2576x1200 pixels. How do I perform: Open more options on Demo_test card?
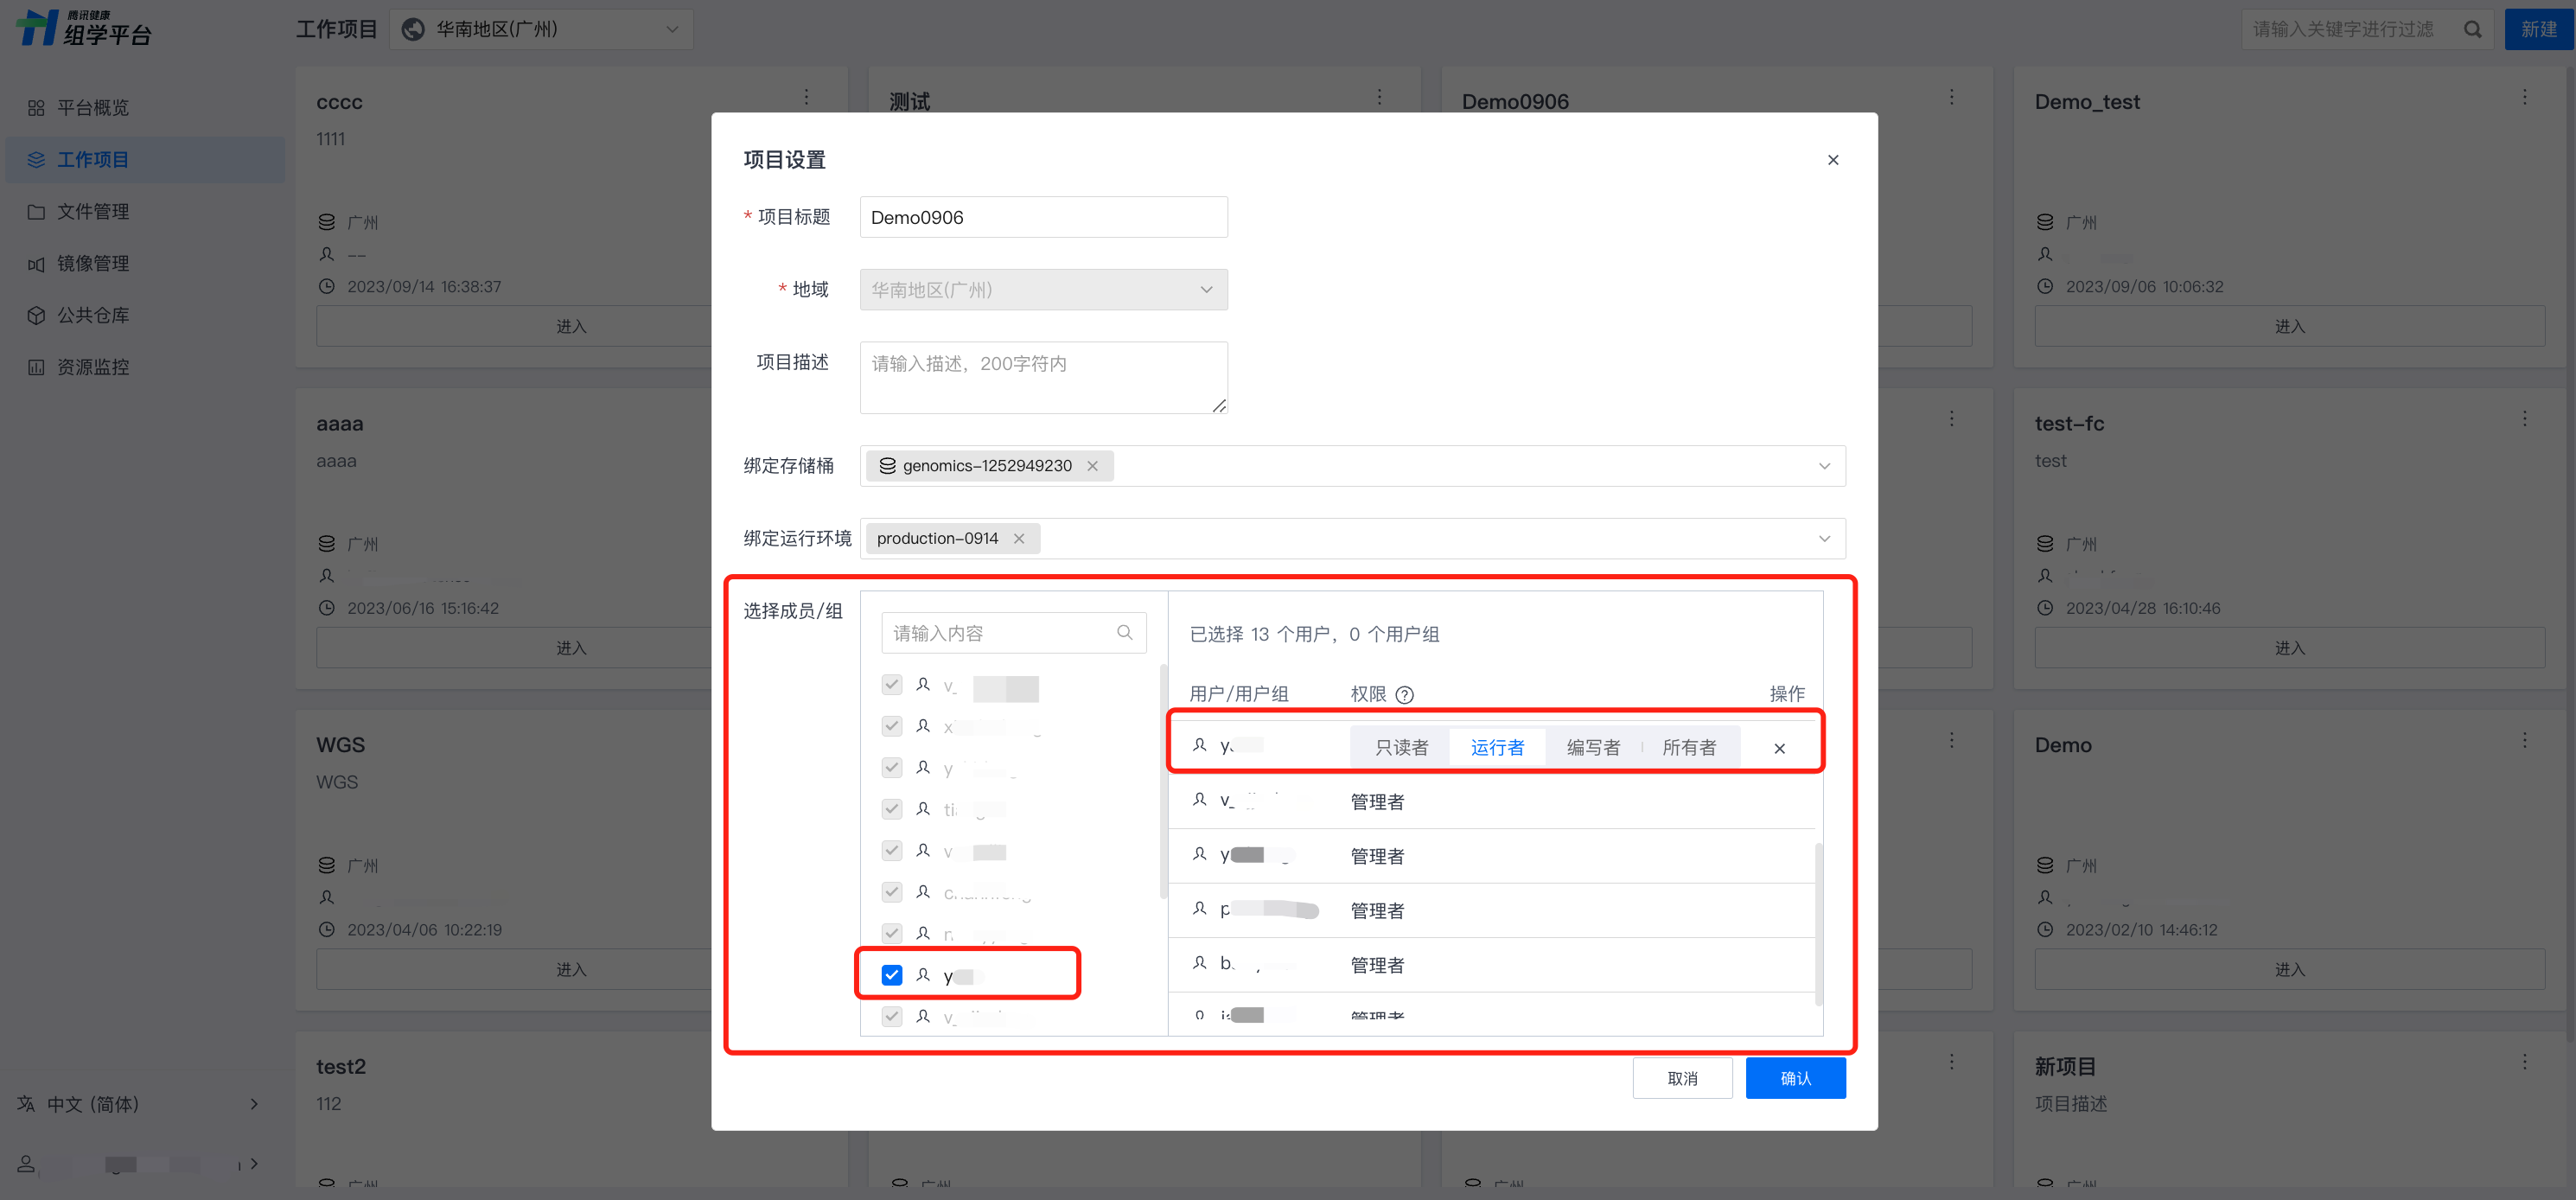coord(2524,97)
